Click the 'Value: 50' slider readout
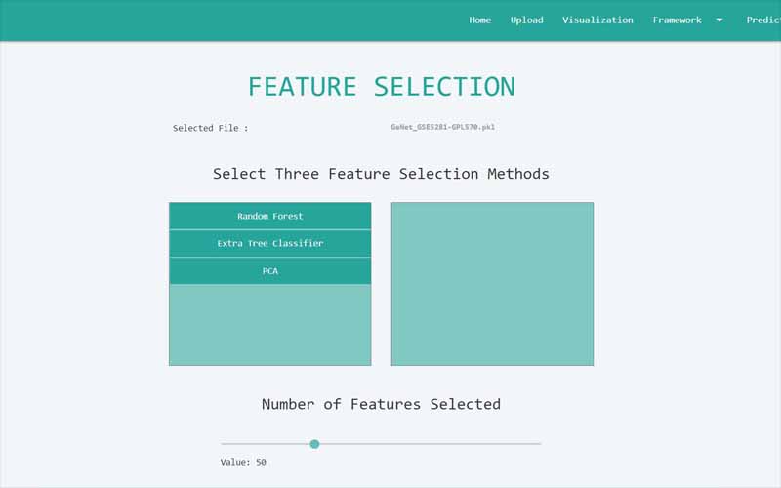781x488 pixels. (243, 463)
